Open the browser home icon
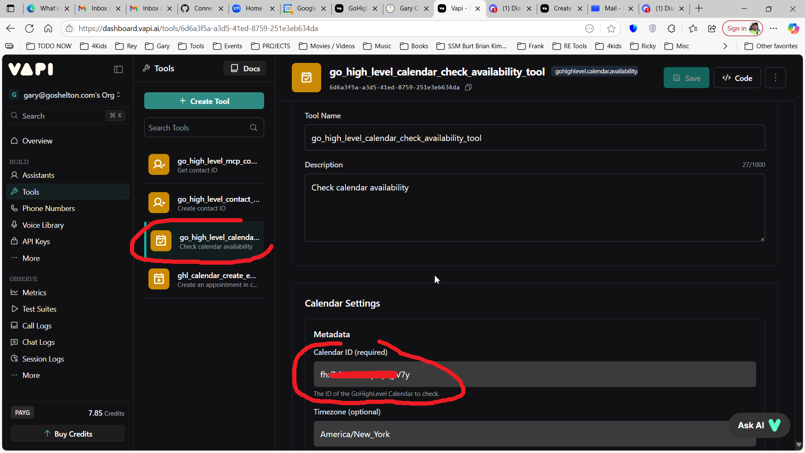Screen dimensions: 805x453 48,29
